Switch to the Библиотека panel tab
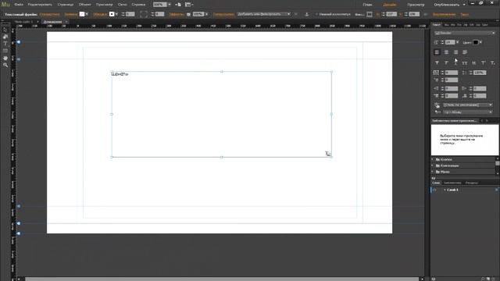Viewport: 500px width, 281px height. [x=452, y=183]
